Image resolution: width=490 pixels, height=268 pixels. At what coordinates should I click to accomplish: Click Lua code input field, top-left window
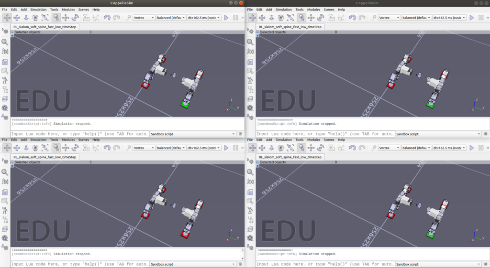click(x=80, y=134)
